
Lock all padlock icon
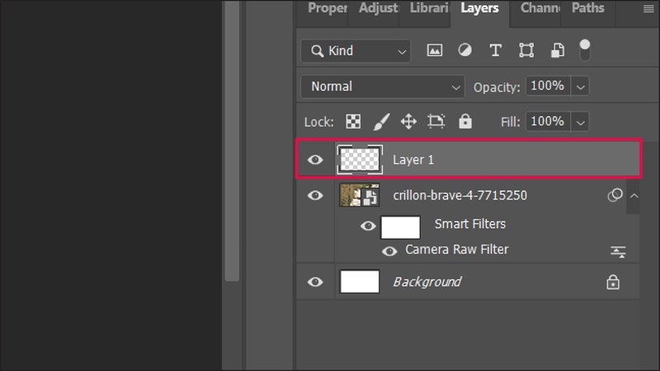click(465, 121)
